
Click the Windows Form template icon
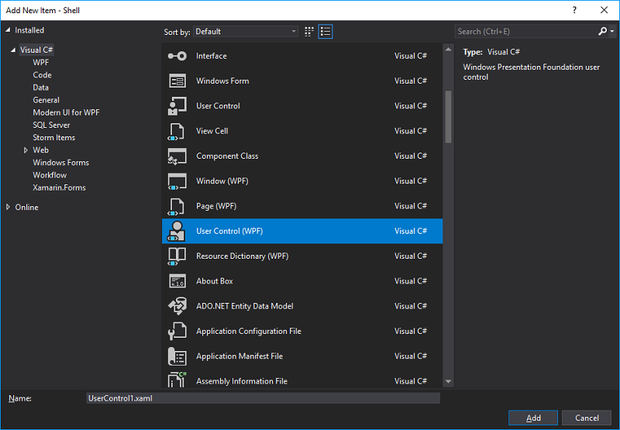pos(177,81)
